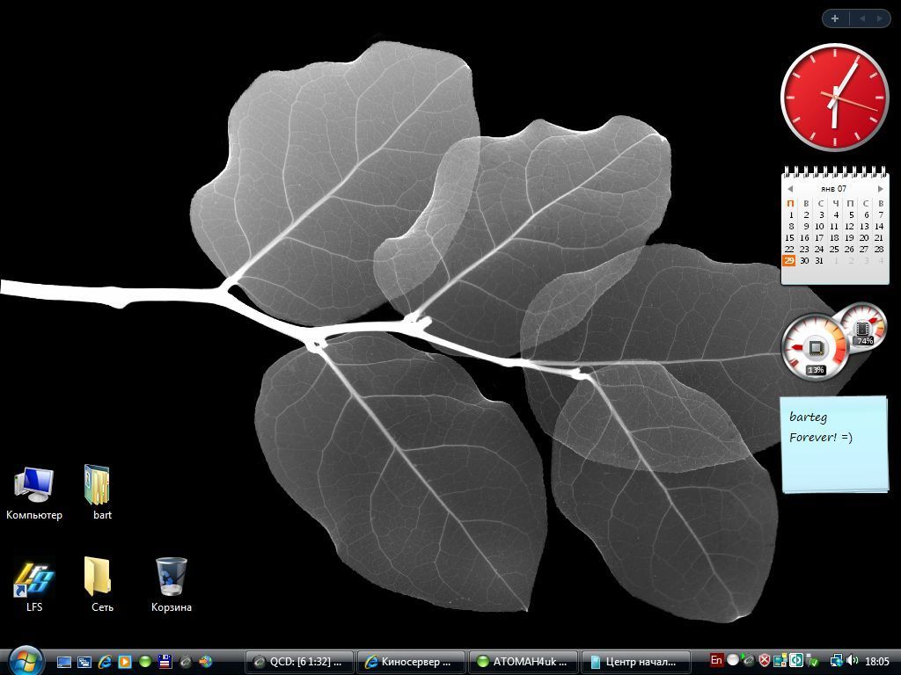Viewport: 901px width, 675px height.
Task: Launch Windows Media Player from Quick Launch
Action: pos(125,662)
